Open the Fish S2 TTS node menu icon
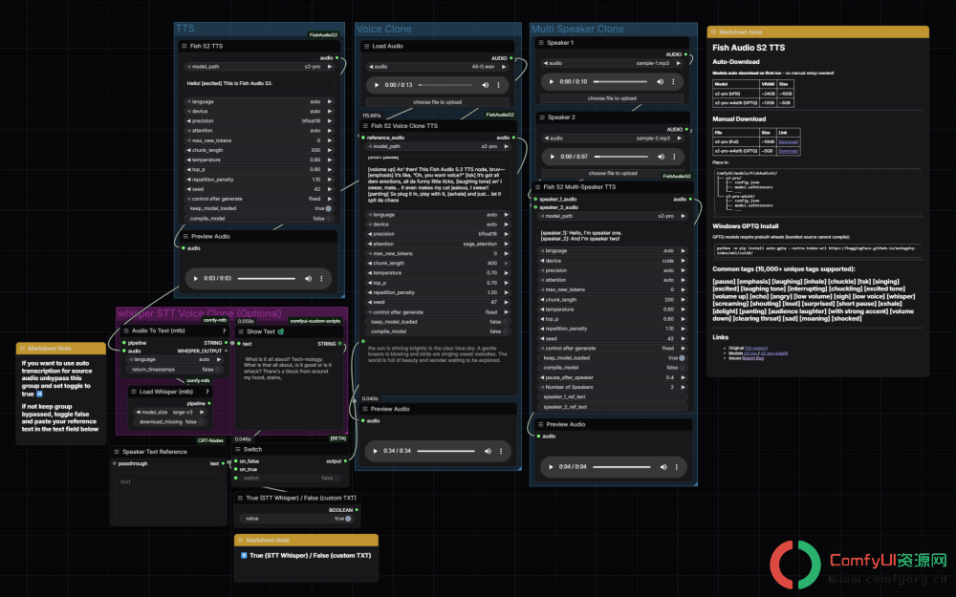The image size is (956, 597). click(185, 46)
